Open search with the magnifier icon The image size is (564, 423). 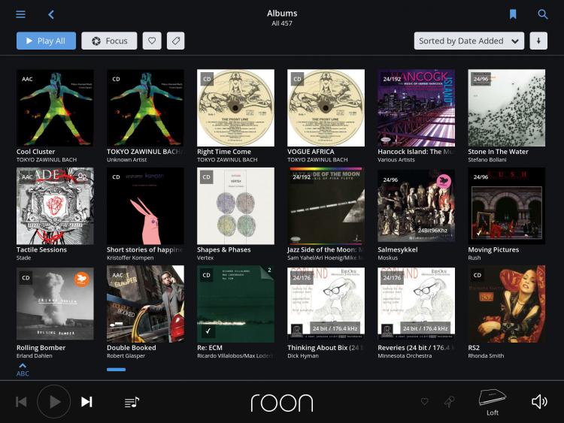click(542, 14)
